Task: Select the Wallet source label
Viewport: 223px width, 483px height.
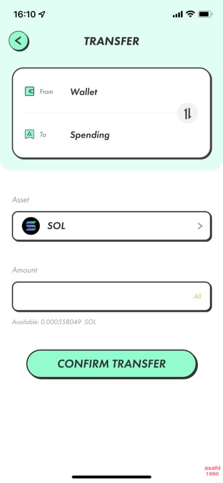Action: (84, 92)
